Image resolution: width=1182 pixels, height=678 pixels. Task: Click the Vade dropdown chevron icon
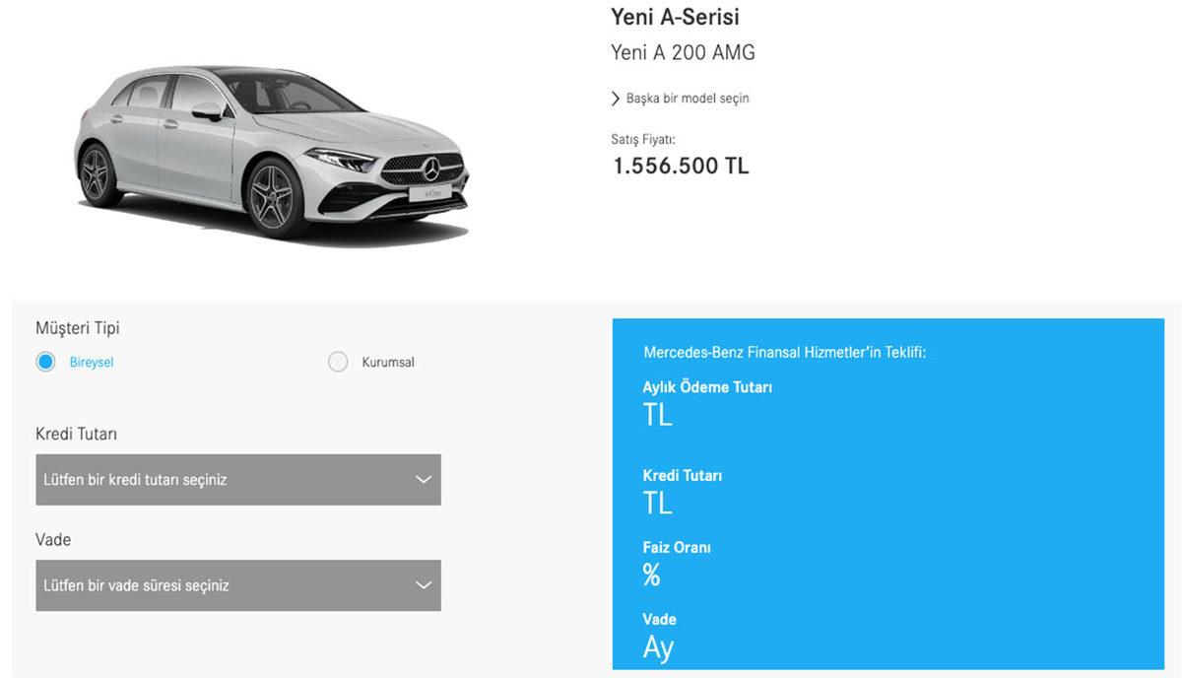(x=424, y=584)
